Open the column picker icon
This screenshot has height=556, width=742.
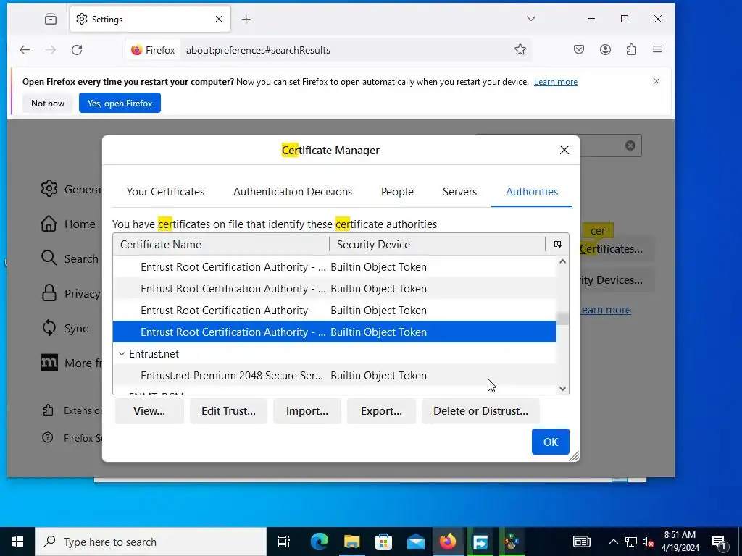tap(557, 245)
